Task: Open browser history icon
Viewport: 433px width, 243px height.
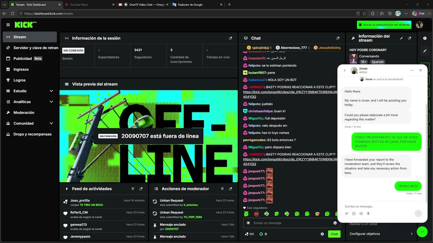Action: tap(390, 13)
